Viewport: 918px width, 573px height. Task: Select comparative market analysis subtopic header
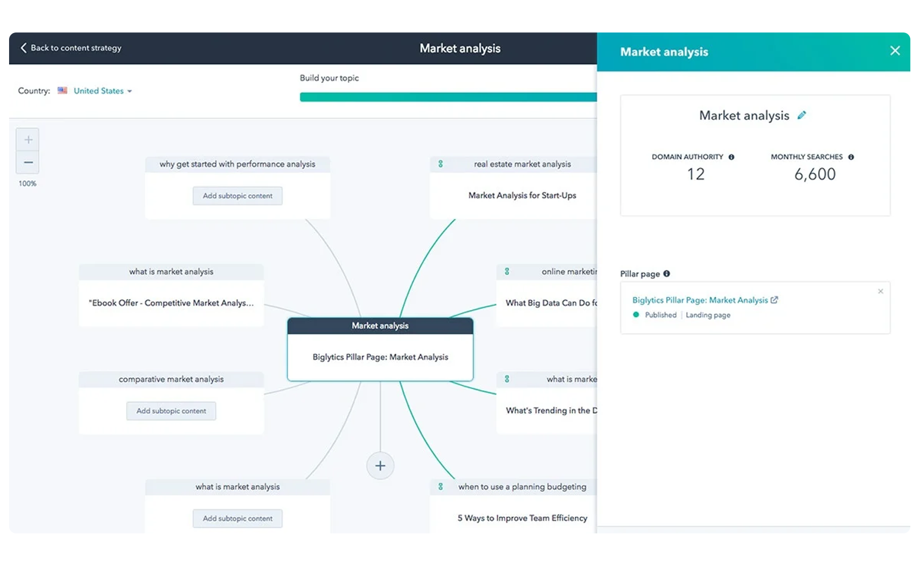(x=171, y=379)
